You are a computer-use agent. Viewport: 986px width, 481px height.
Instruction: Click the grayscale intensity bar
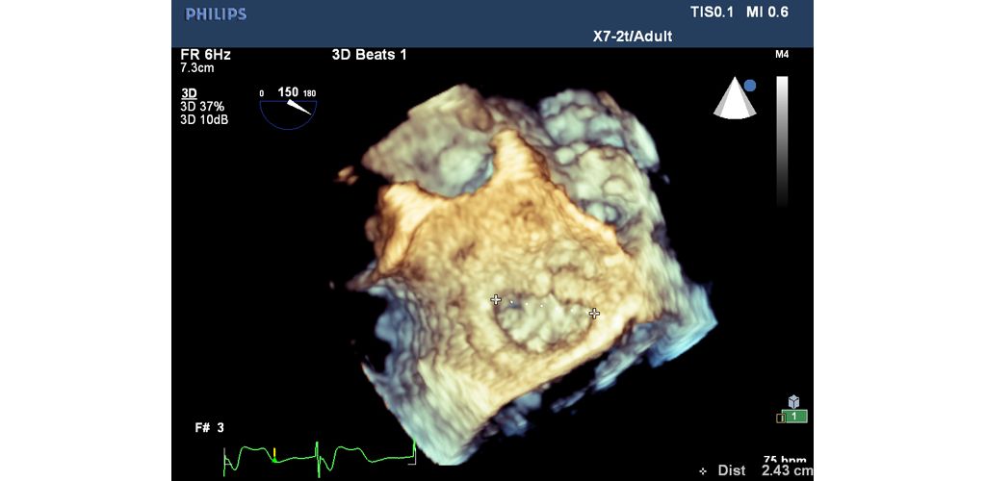pyautogui.click(x=782, y=141)
